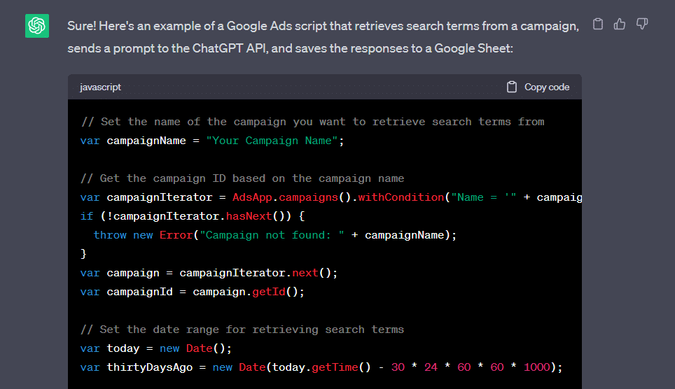Click the 'throw new Error' line

point(275,235)
